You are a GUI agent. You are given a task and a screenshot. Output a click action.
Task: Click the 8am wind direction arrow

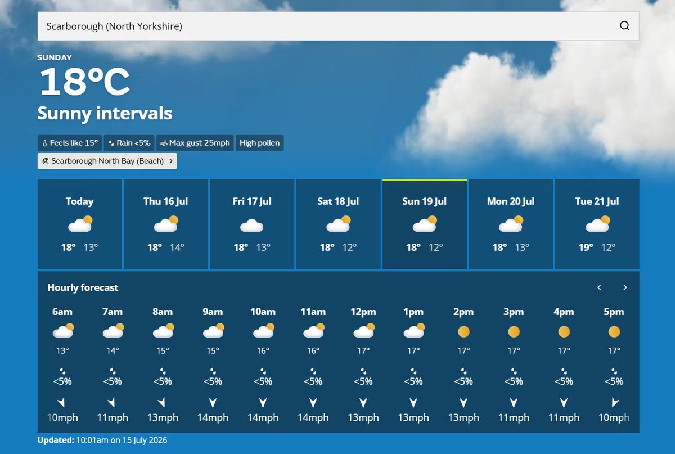point(162,403)
